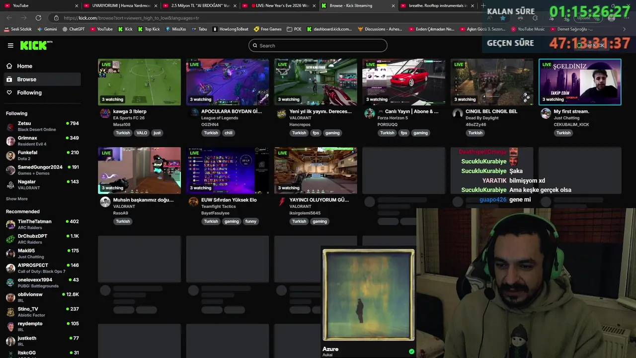Open PORSUQQ streamer avatar

point(369,113)
